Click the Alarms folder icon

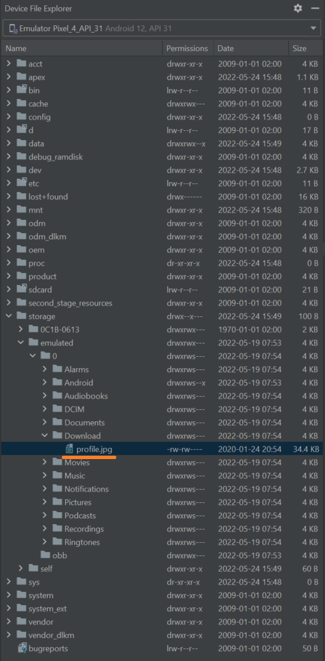57,369
